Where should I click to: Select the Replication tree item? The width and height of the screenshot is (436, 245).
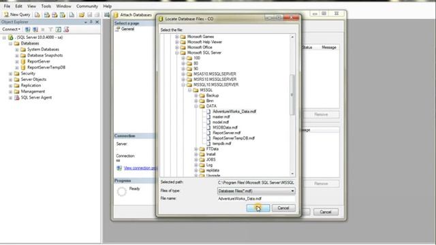tap(31, 86)
